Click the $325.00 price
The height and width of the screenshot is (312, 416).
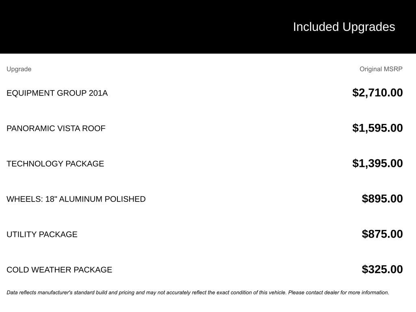382,269
